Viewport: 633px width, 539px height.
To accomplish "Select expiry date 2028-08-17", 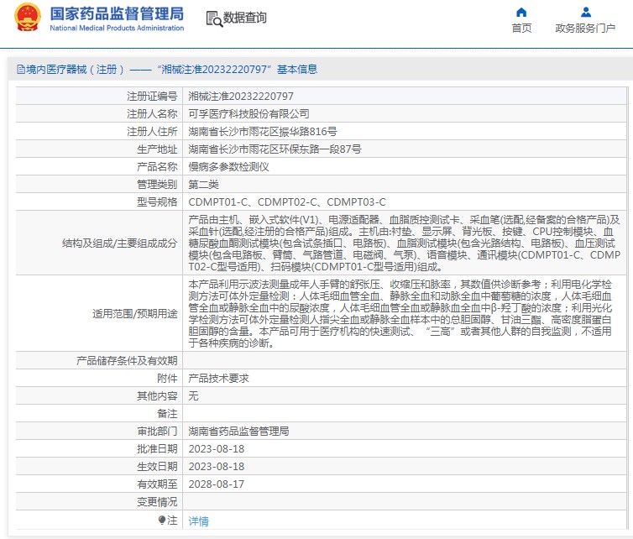I will click(x=217, y=484).
